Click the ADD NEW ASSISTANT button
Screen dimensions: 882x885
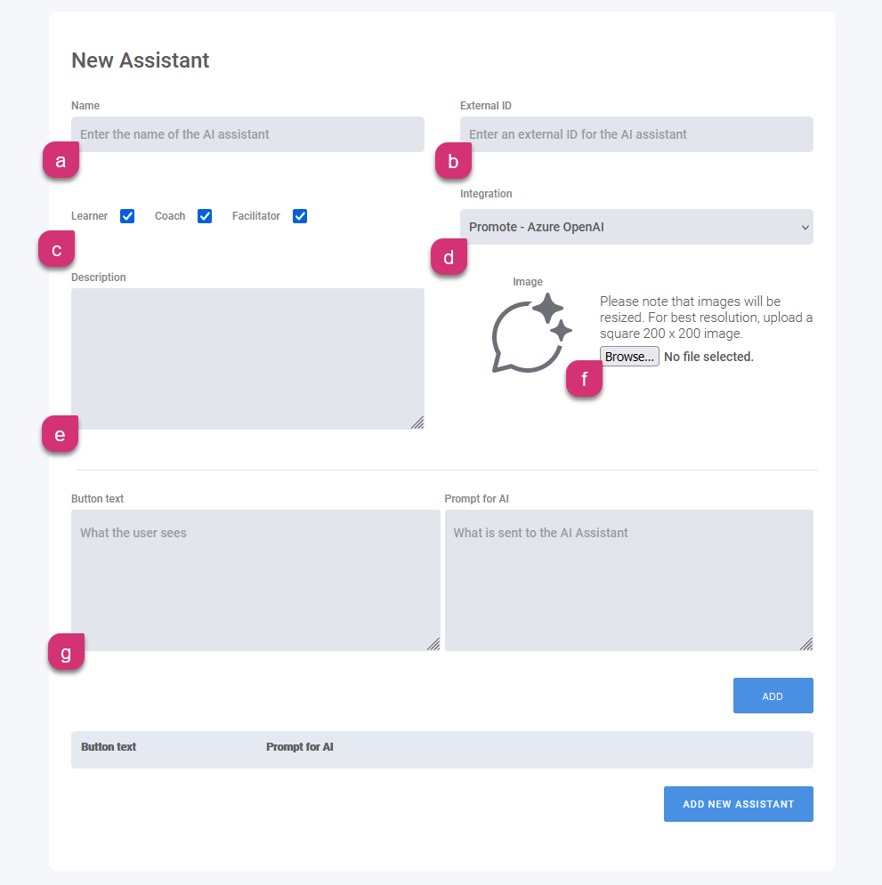point(738,804)
